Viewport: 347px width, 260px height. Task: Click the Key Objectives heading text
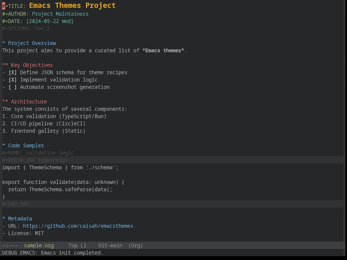coord(32,65)
